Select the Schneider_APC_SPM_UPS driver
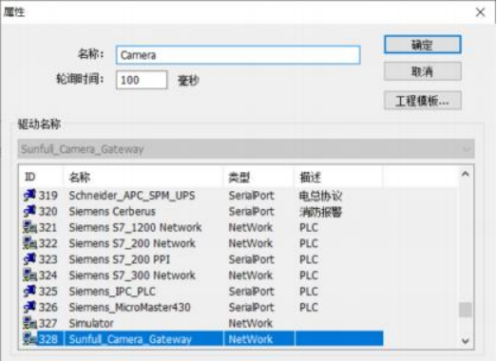Viewport: 497px width, 361px height. pos(132,196)
